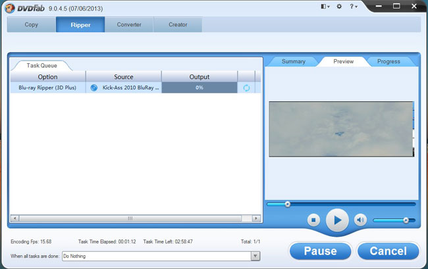Open the skin/layout dropdown icon in title bar
Image resolution: width=428 pixels, height=269 pixels.
pos(325,7)
